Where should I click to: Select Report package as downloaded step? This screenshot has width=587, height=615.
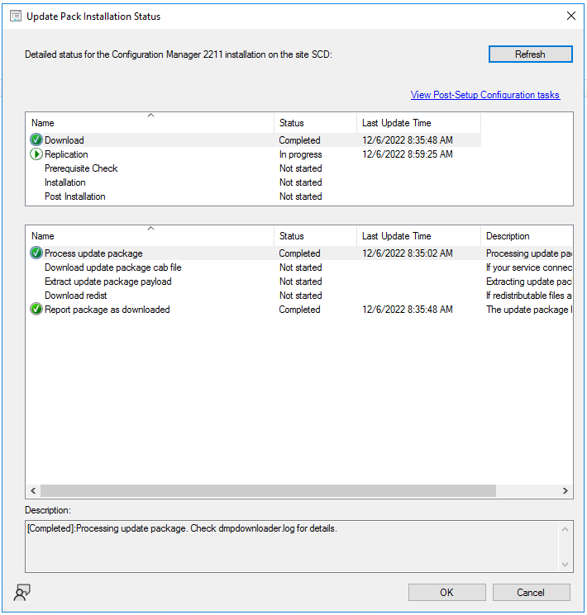coord(299,310)
